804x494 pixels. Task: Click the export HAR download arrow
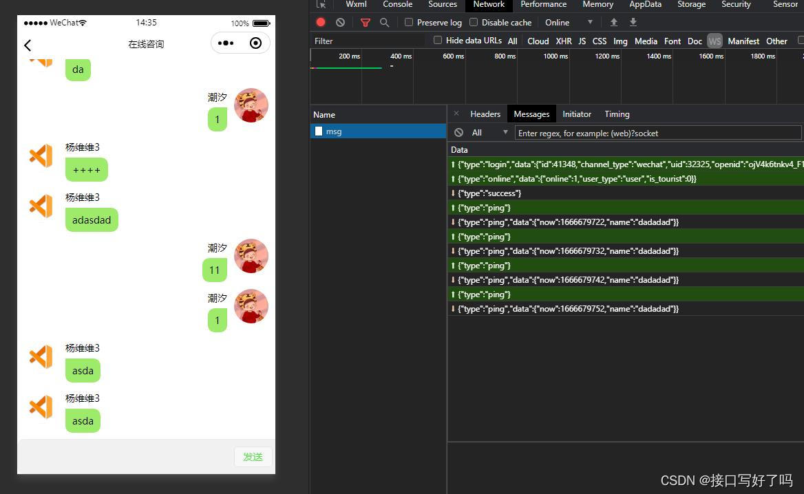633,22
